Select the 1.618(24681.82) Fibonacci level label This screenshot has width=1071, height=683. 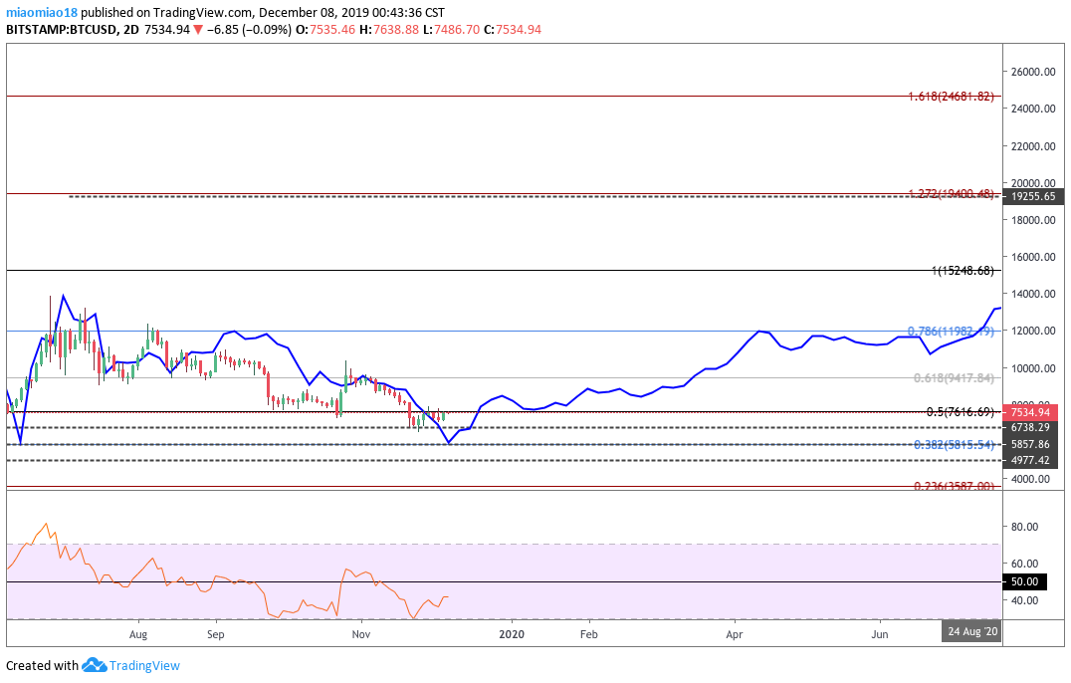point(951,97)
